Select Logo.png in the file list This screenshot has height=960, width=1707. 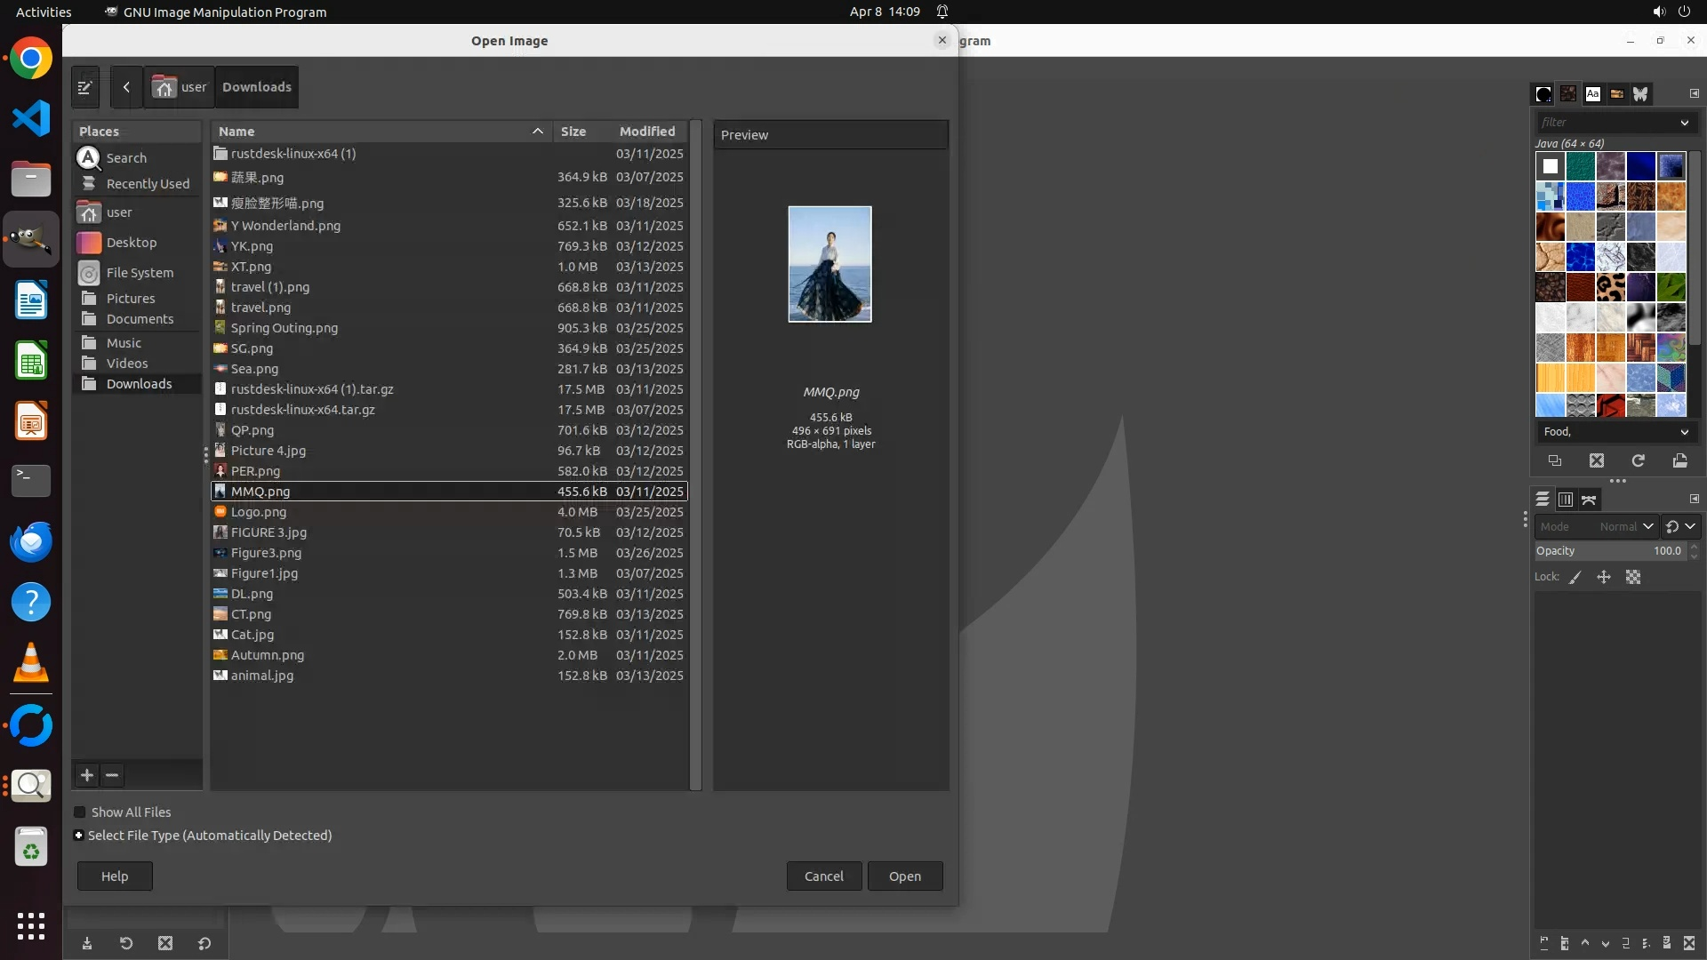[259, 512]
